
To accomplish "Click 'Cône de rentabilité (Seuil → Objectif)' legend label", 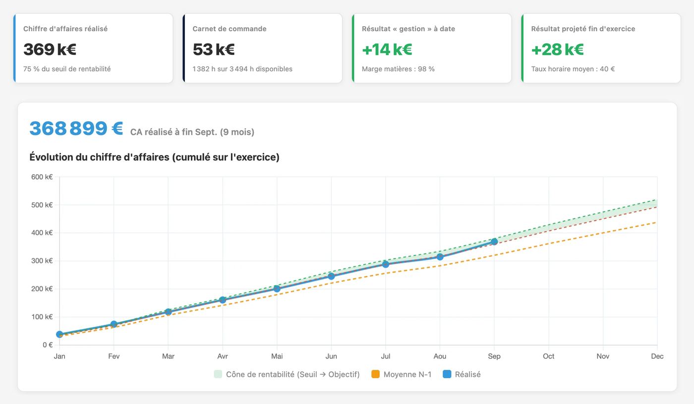I will point(293,374).
